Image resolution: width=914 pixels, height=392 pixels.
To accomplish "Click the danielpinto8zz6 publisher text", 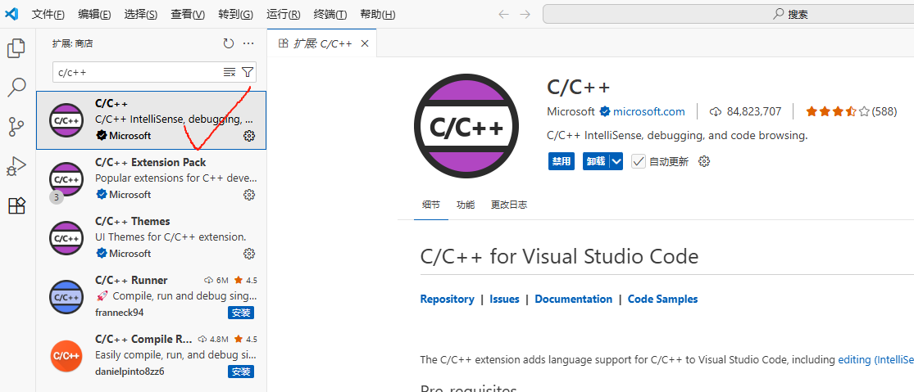I will point(130,371).
